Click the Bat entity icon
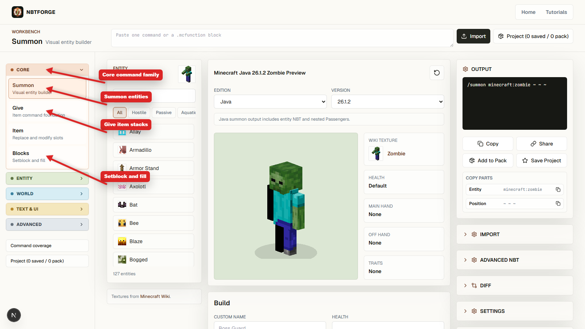Screen dimensions: 585x329 click(x=122, y=205)
